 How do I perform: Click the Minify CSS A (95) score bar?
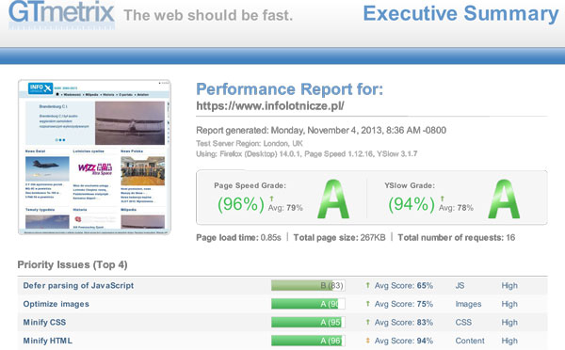click(308, 323)
